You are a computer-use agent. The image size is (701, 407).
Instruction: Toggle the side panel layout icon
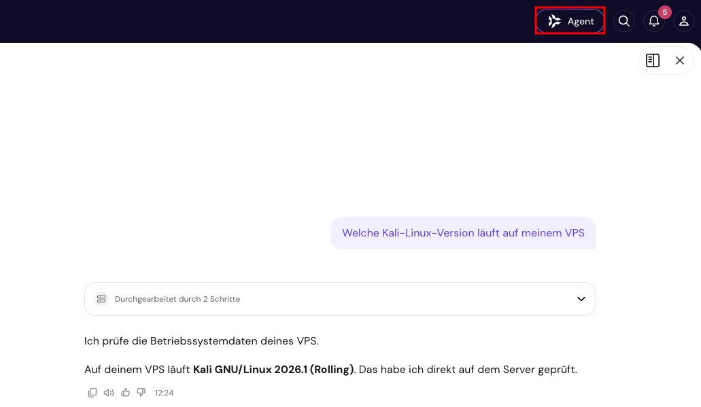click(x=653, y=60)
